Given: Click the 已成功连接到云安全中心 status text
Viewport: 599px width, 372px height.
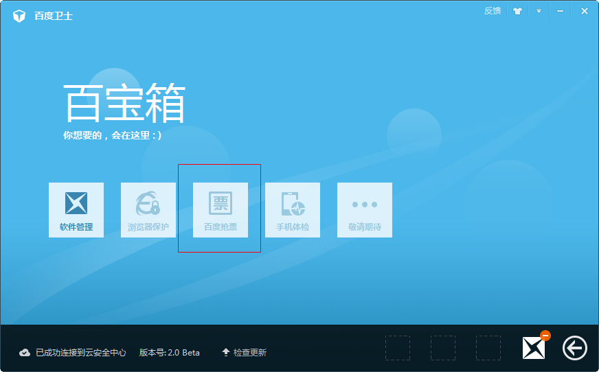Looking at the screenshot, I should (x=81, y=353).
